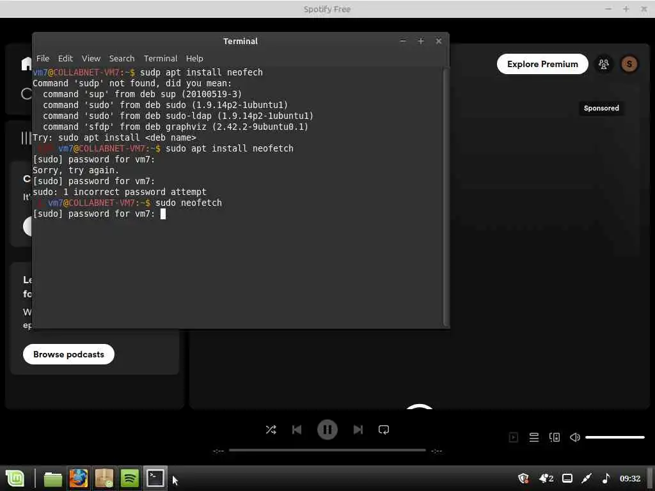Open Files manager from taskbar

53,478
